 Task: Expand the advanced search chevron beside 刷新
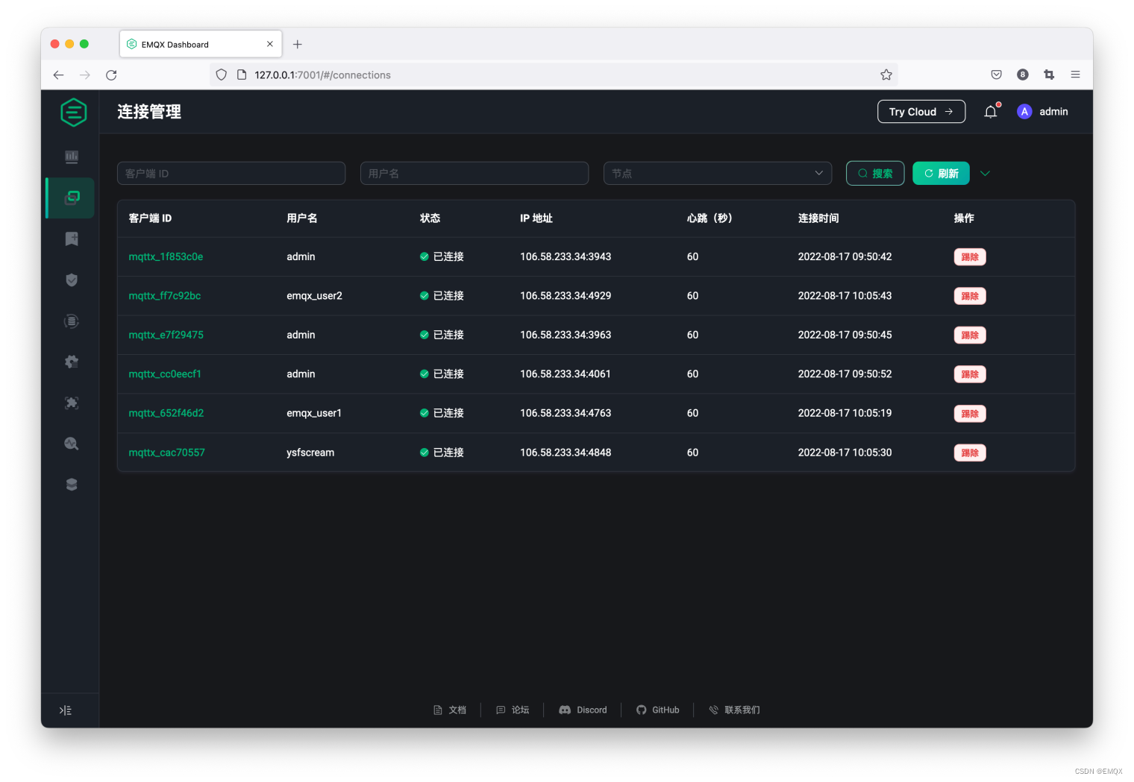(x=985, y=173)
